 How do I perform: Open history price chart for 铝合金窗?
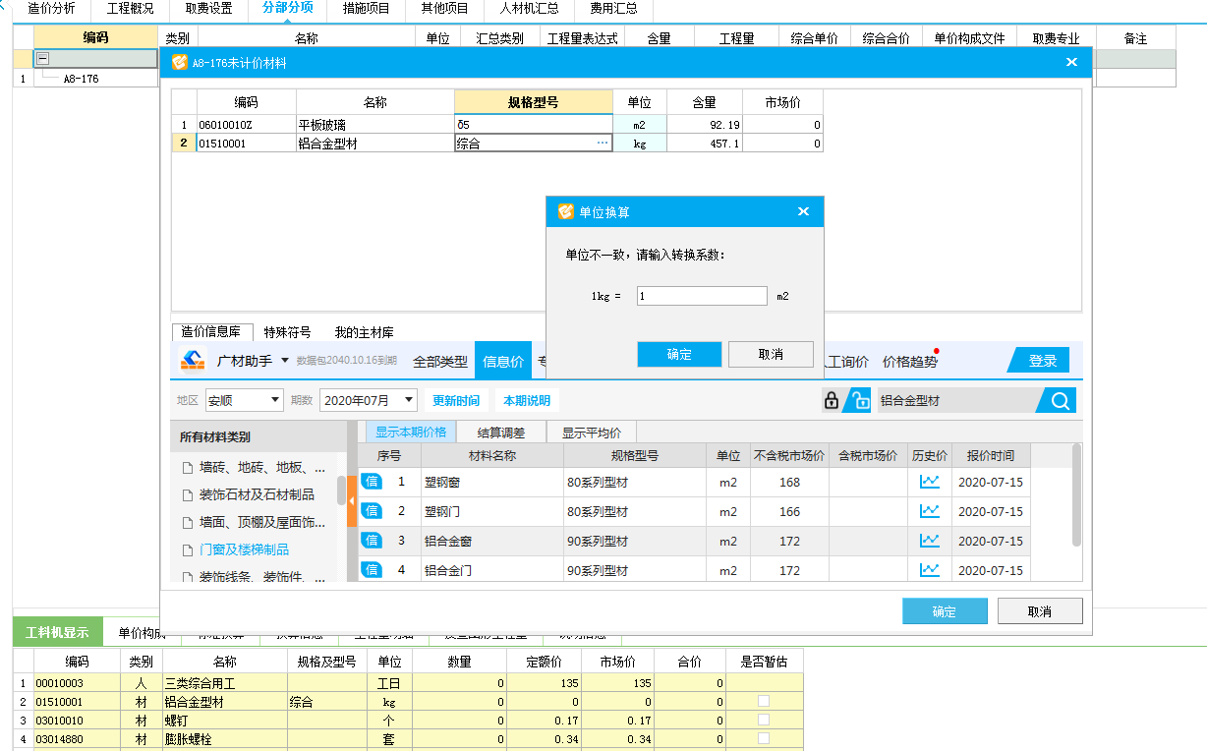[929, 541]
